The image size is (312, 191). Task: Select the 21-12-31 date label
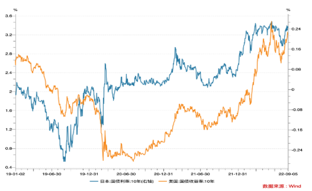[x=238, y=174]
